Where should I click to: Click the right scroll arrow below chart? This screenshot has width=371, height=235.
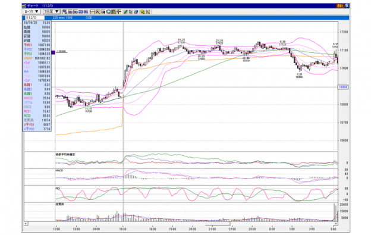(335, 223)
